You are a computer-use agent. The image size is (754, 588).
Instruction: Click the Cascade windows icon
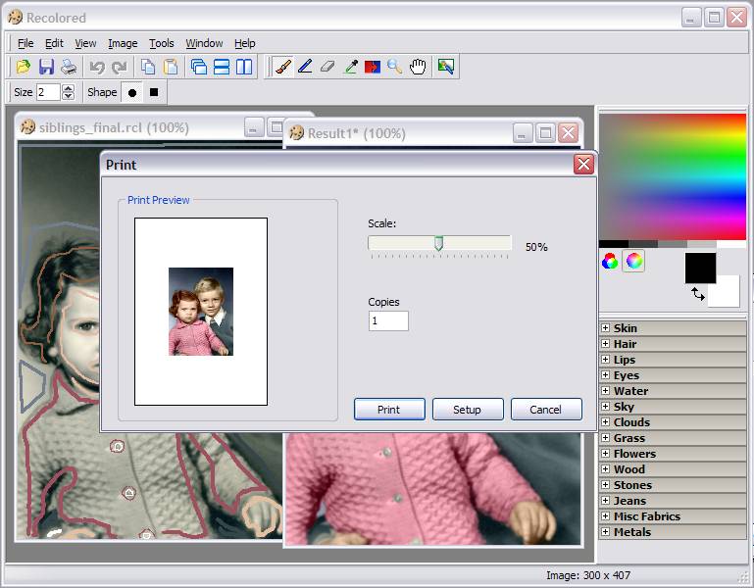point(199,67)
